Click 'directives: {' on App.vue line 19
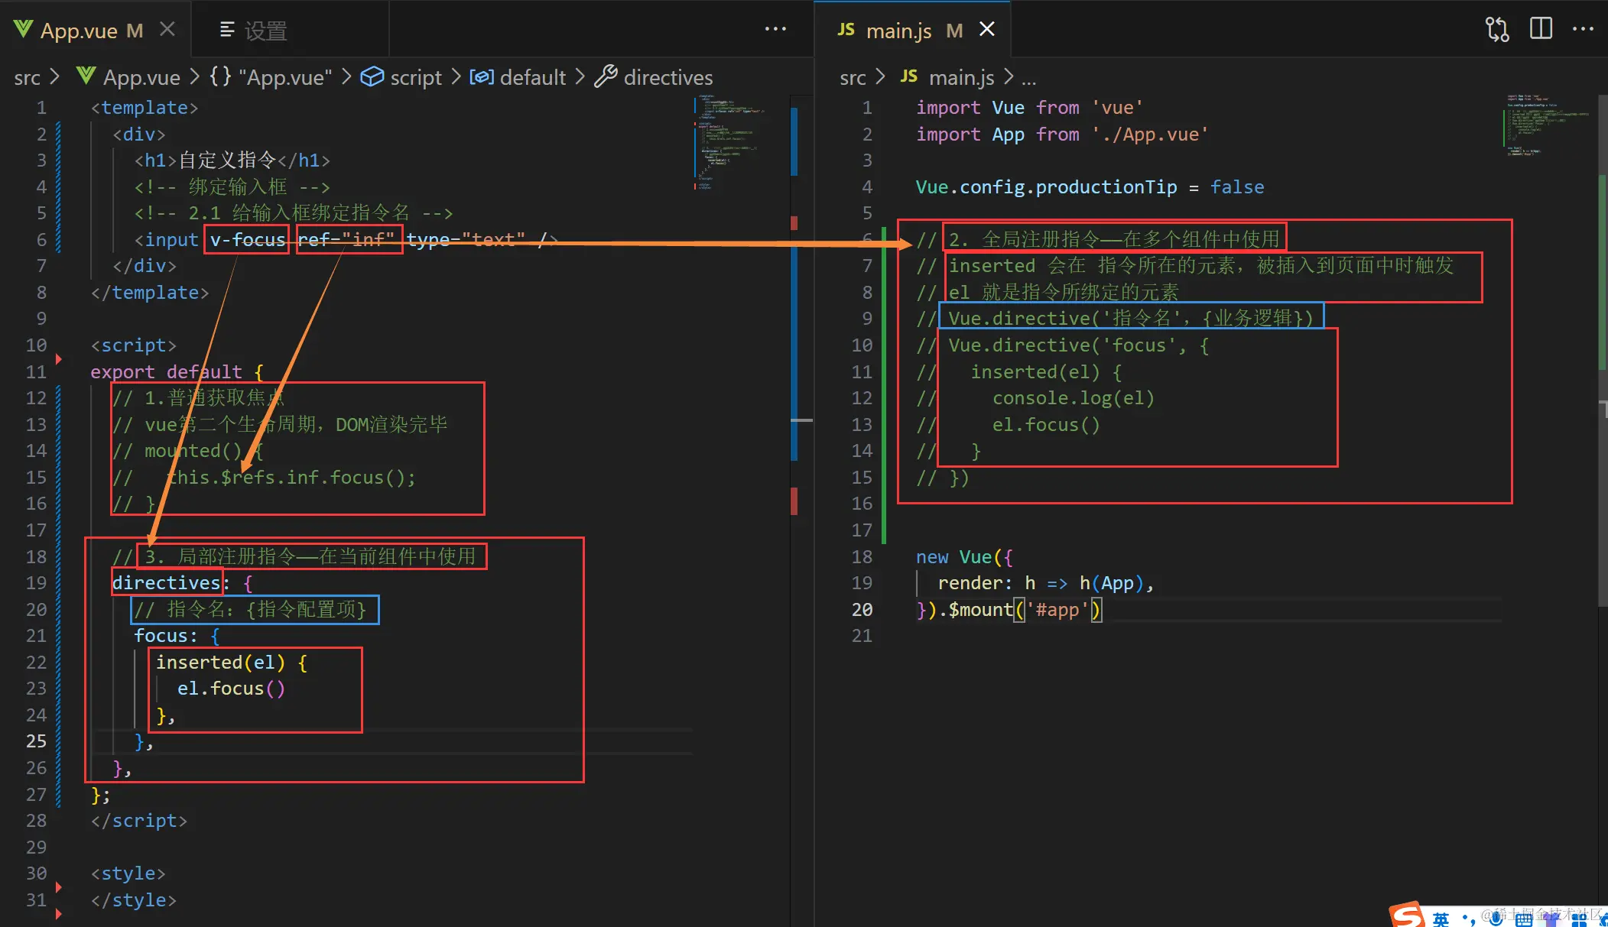Image resolution: width=1608 pixels, height=927 pixels. pos(182,582)
